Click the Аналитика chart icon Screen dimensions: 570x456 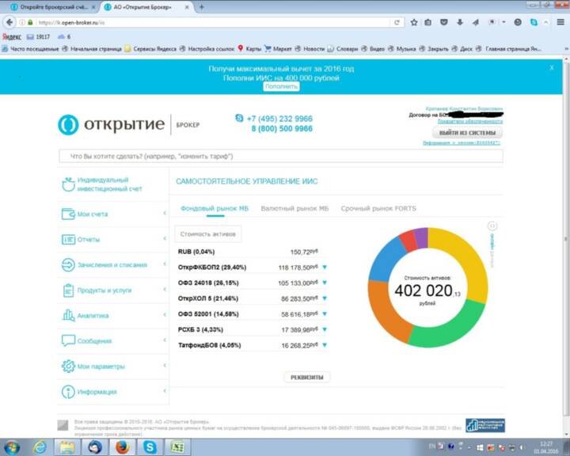click(x=68, y=315)
